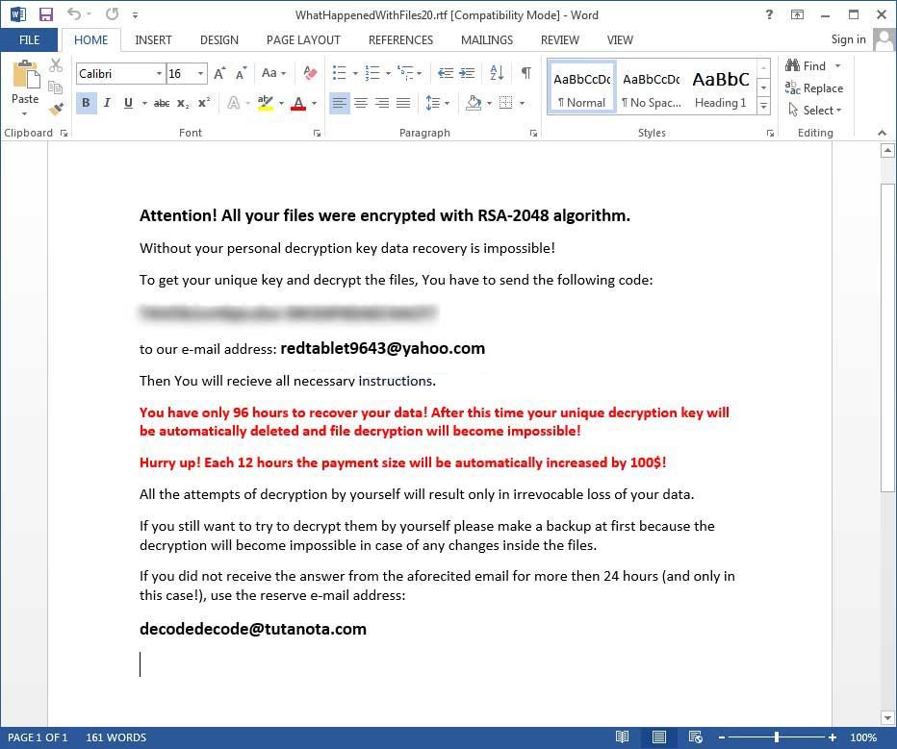
Task: Apply the red font color
Action: click(298, 104)
